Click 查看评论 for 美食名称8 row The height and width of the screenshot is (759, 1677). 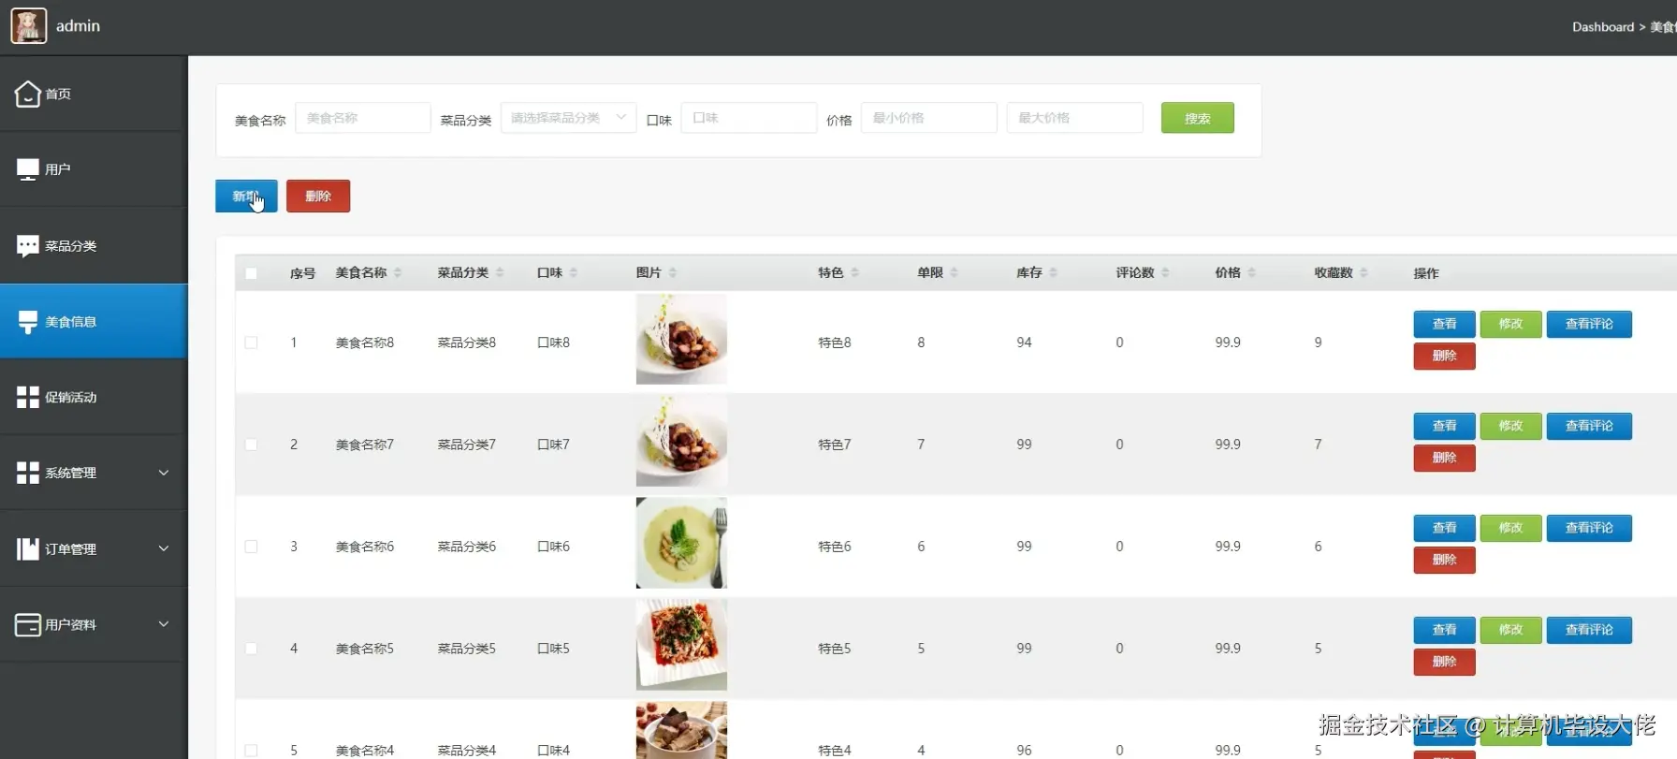pos(1589,324)
